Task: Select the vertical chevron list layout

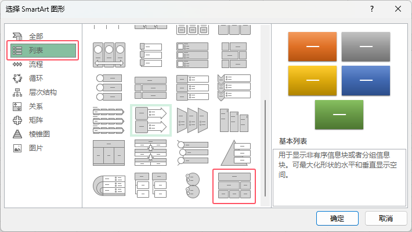Action: tap(234, 87)
